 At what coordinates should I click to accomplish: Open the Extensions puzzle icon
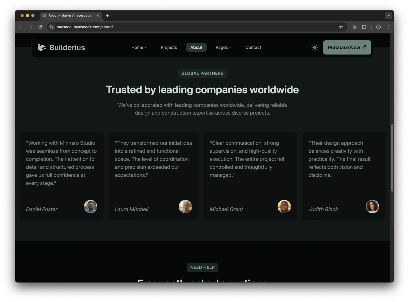pos(364,27)
